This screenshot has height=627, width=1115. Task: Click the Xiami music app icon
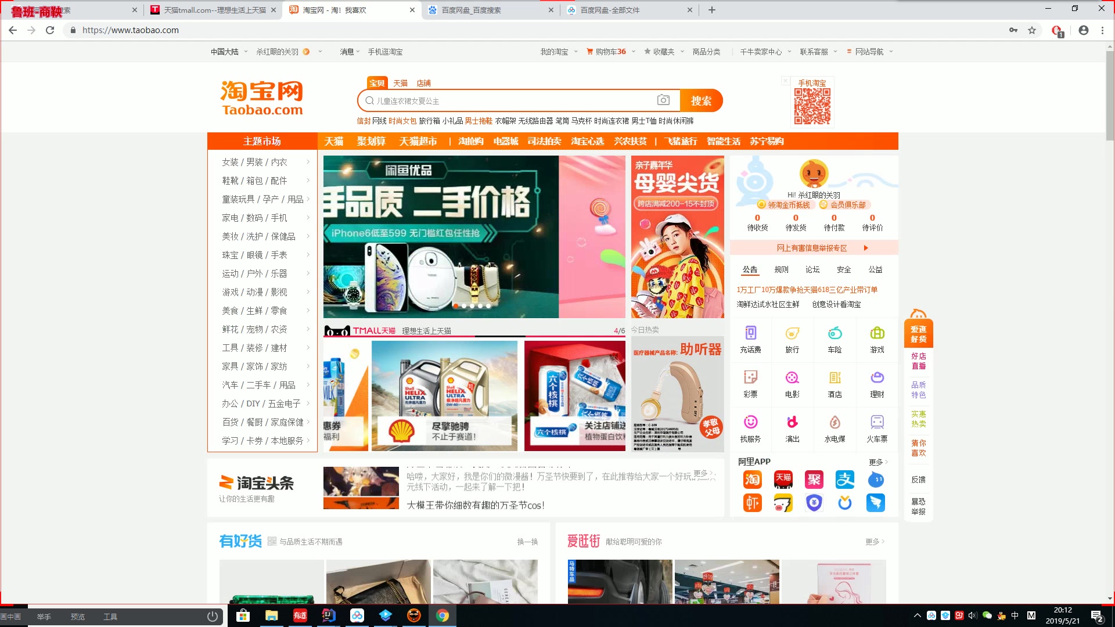point(752,503)
